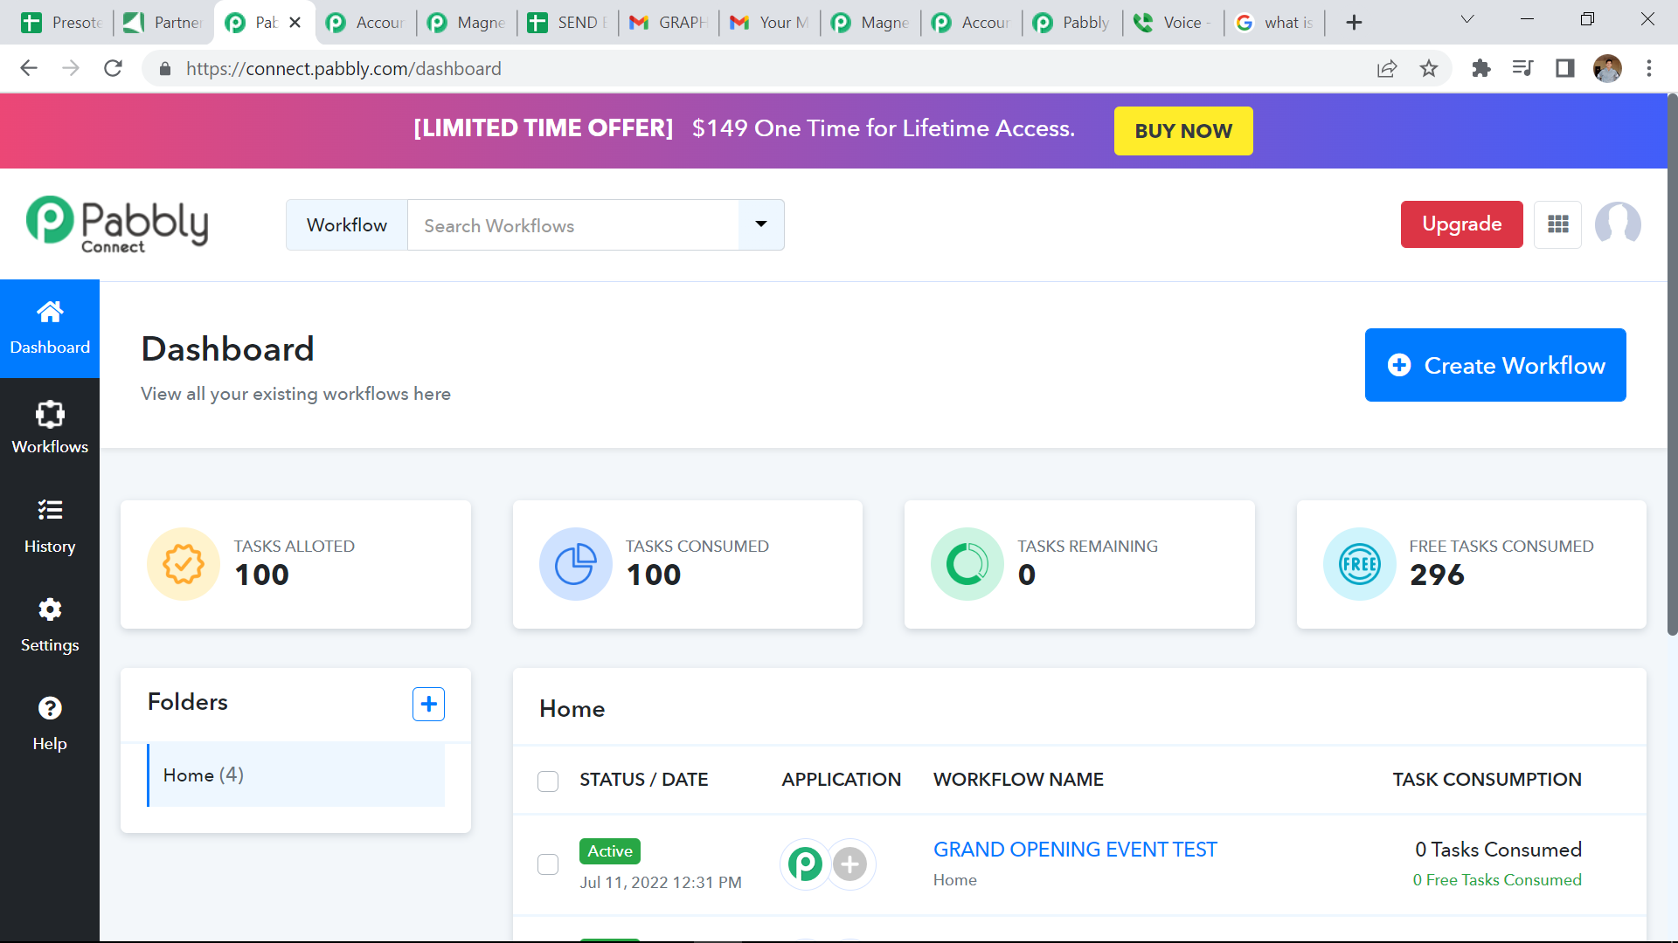Viewport: 1678px width, 943px height.
Task: Open the GRAND OPENING EVENT TEST workflow
Action: click(1075, 850)
